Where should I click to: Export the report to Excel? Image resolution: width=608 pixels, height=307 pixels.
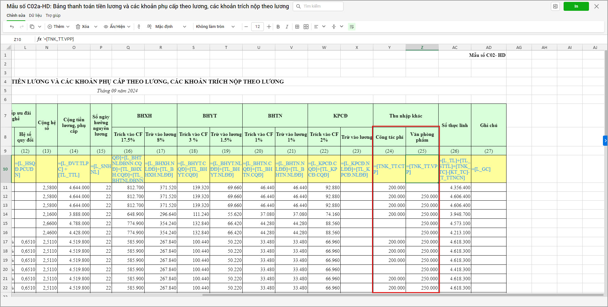555,6
